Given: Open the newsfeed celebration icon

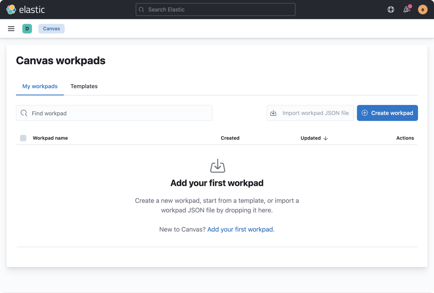Looking at the screenshot, I should click(407, 10).
